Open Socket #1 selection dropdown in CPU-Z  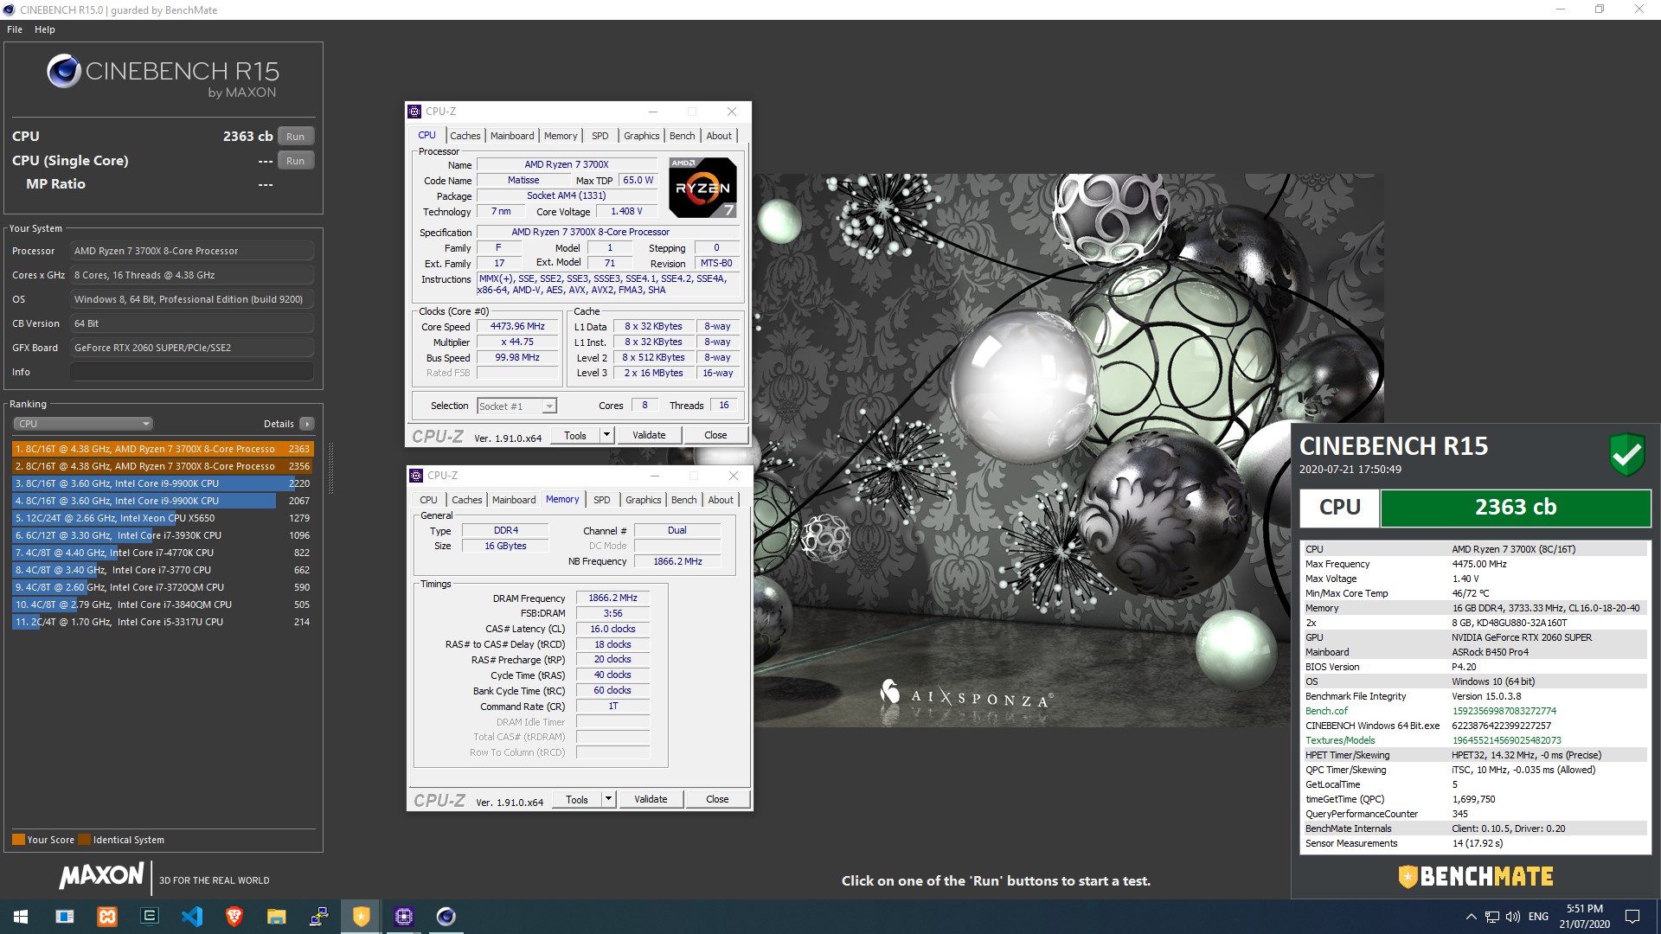[516, 406]
